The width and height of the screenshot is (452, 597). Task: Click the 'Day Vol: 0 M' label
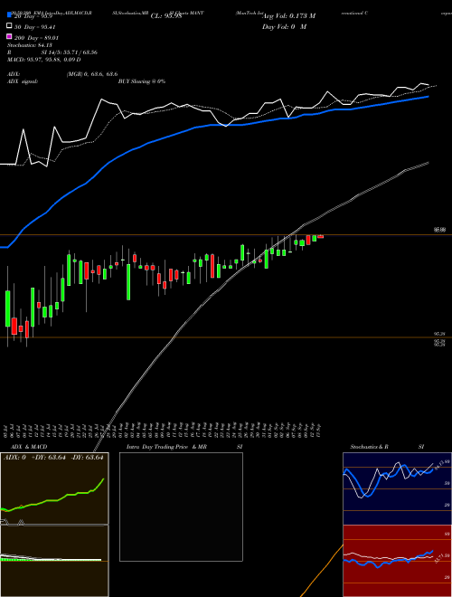[284, 26]
